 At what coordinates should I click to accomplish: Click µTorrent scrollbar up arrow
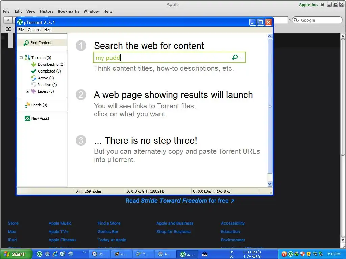pos(270,36)
